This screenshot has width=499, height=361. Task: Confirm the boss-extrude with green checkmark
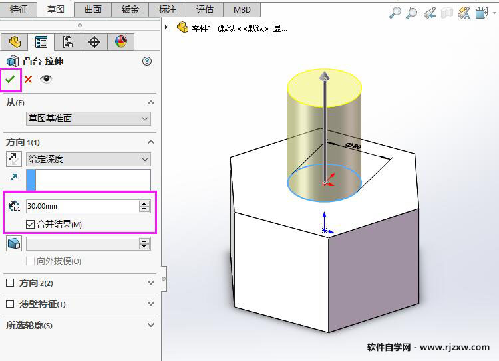10,79
